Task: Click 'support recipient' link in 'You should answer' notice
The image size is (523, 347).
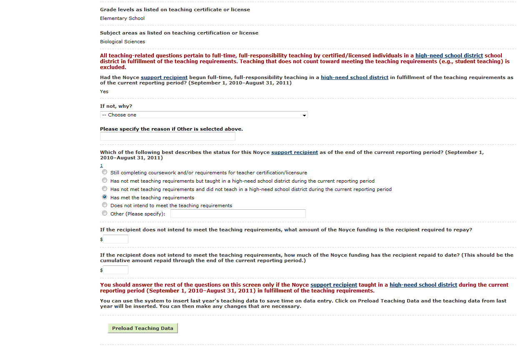Action: (333, 285)
